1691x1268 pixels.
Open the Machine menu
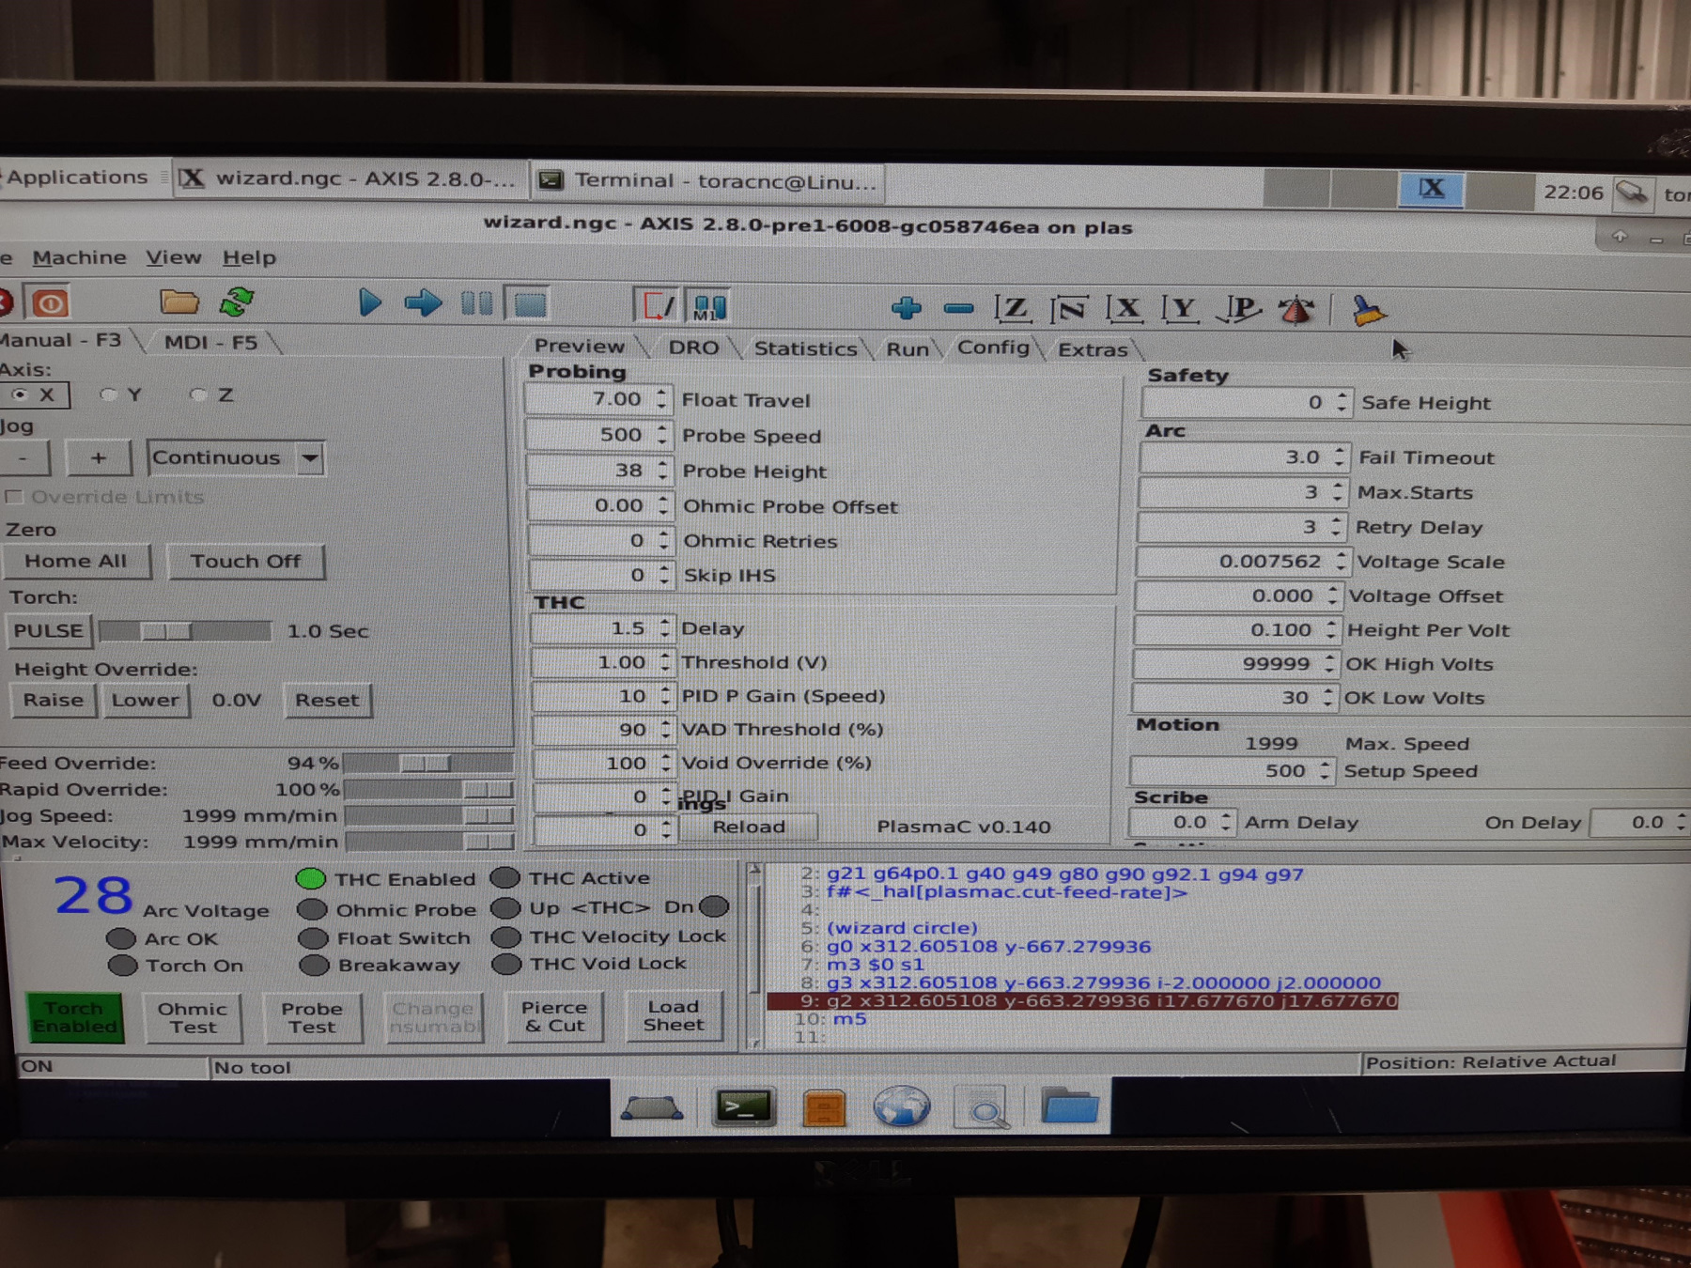(x=79, y=257)
